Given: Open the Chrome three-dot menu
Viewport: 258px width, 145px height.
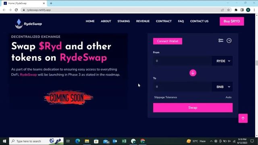Looking at the screenshot, I should [254, 10].
